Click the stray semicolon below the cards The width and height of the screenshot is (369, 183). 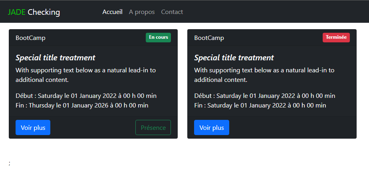point(9,163)
